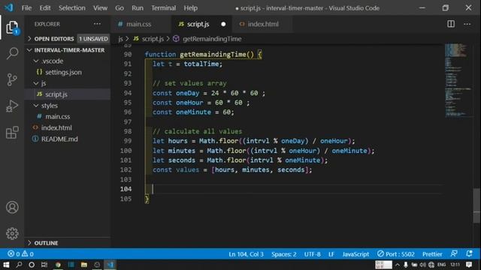Open the View menu
Viewport: 481px width, 270px height.
coord(100,8)
